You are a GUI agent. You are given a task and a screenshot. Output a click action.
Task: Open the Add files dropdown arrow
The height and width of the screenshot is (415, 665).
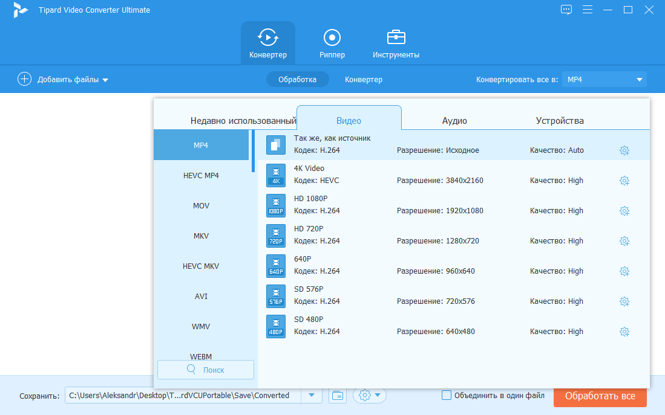tap(105, 80)
